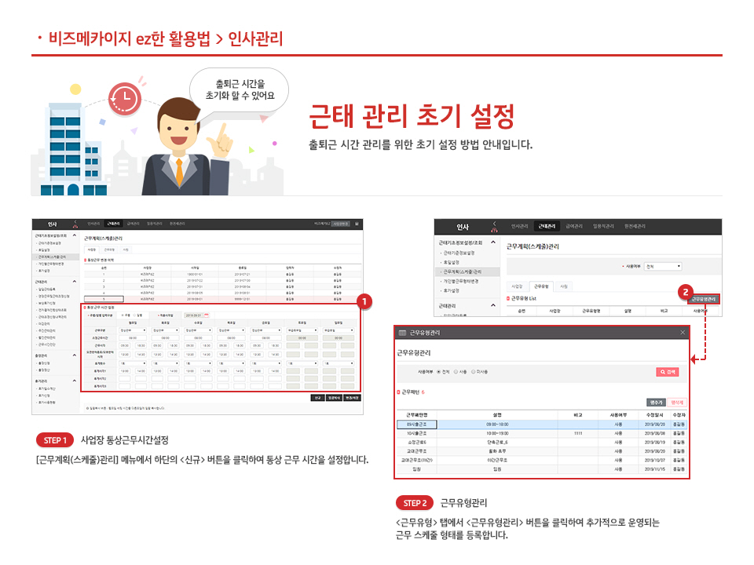
Task: Open the calendar icon beside the 적용시작일 date
Action: point(207,315)
